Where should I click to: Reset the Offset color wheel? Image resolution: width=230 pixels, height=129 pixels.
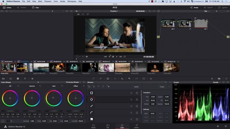click(x=84, y=86)
